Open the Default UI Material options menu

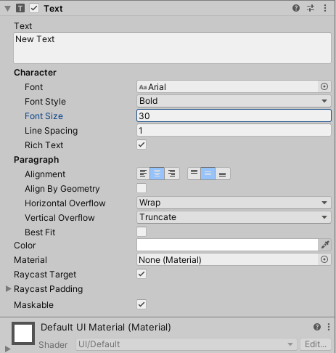(x=329, y=327)
